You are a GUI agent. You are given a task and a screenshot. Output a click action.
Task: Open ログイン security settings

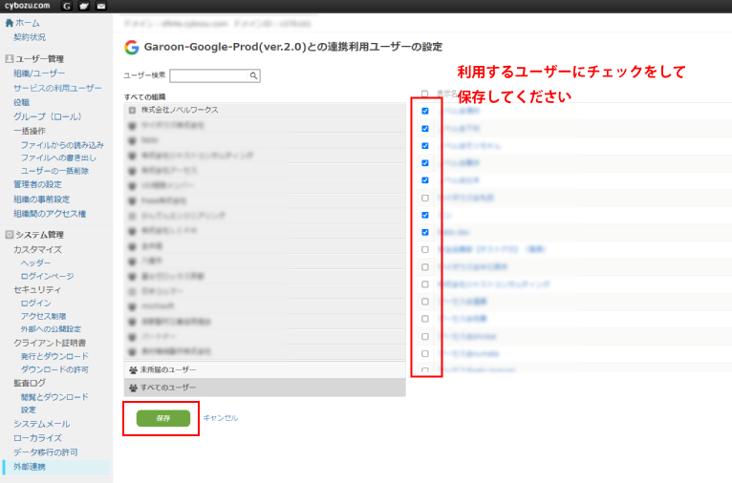[x=36, y=303]
